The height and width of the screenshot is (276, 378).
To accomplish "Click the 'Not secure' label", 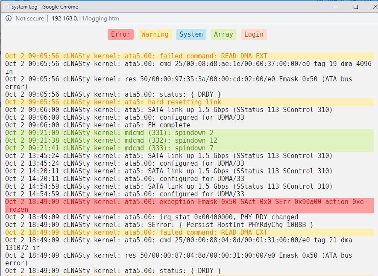I will click(29, 18).
